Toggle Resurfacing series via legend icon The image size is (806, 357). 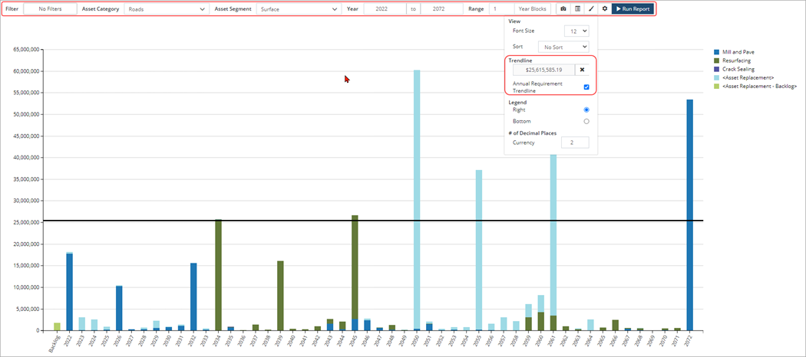click(716, 60)
